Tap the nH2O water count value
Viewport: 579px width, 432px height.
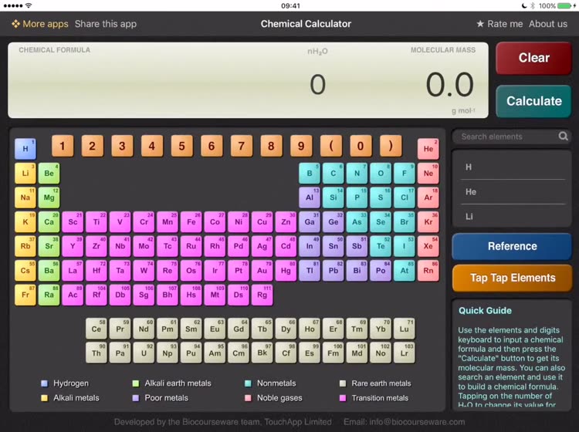(317, 85)
